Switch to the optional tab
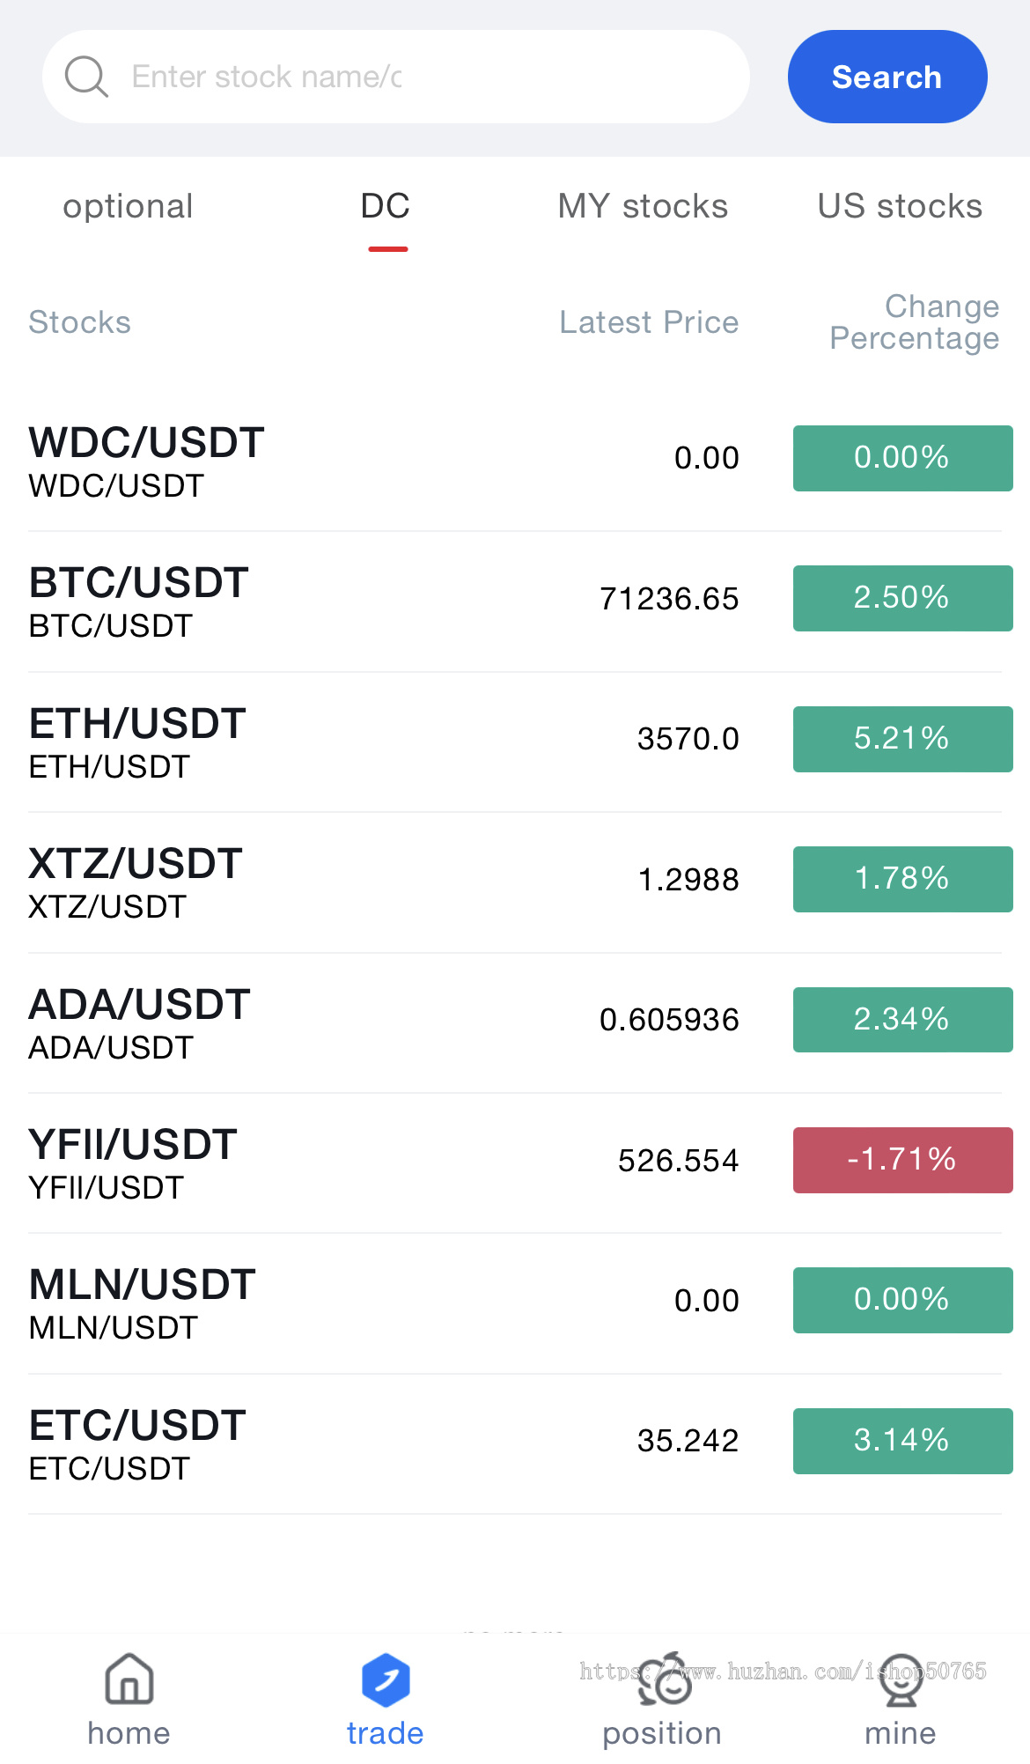 pyautogui.click(x=128, y=207)
